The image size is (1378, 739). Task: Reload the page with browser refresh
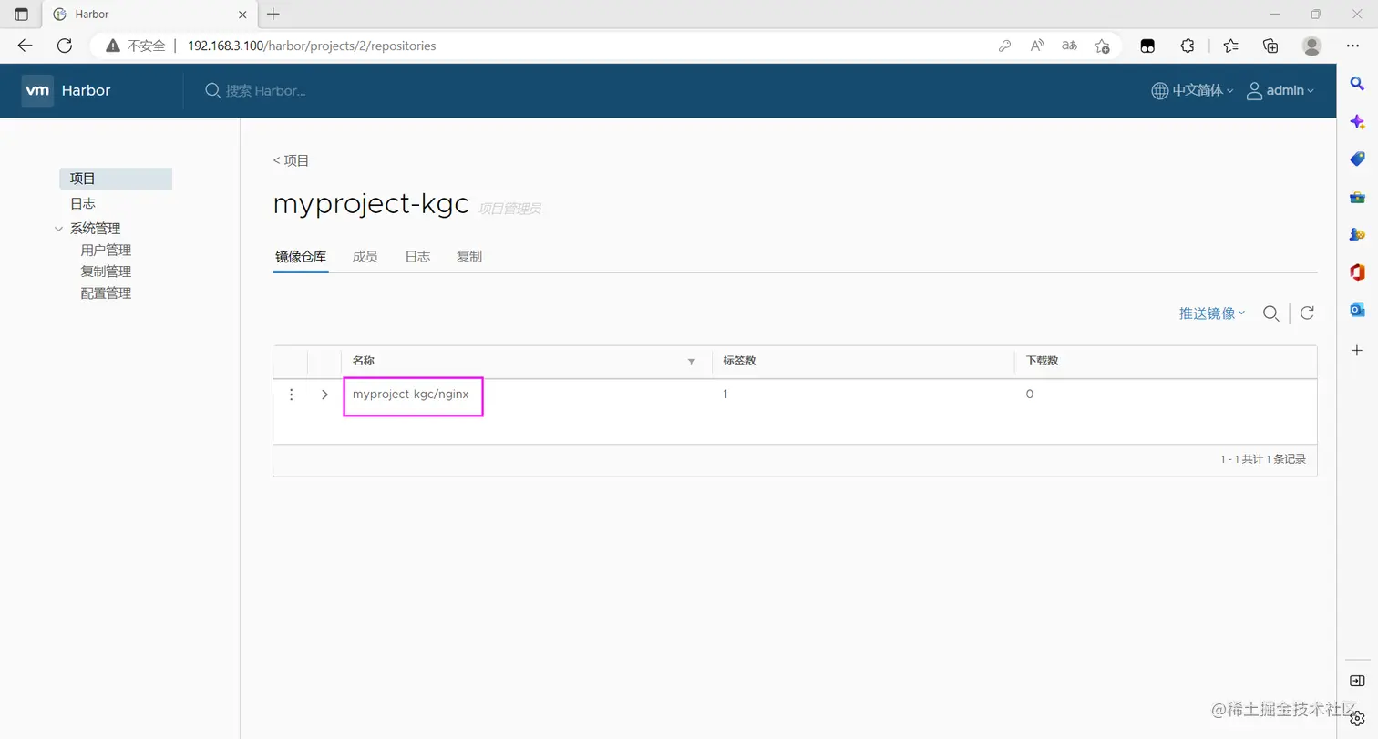point(64,46)
